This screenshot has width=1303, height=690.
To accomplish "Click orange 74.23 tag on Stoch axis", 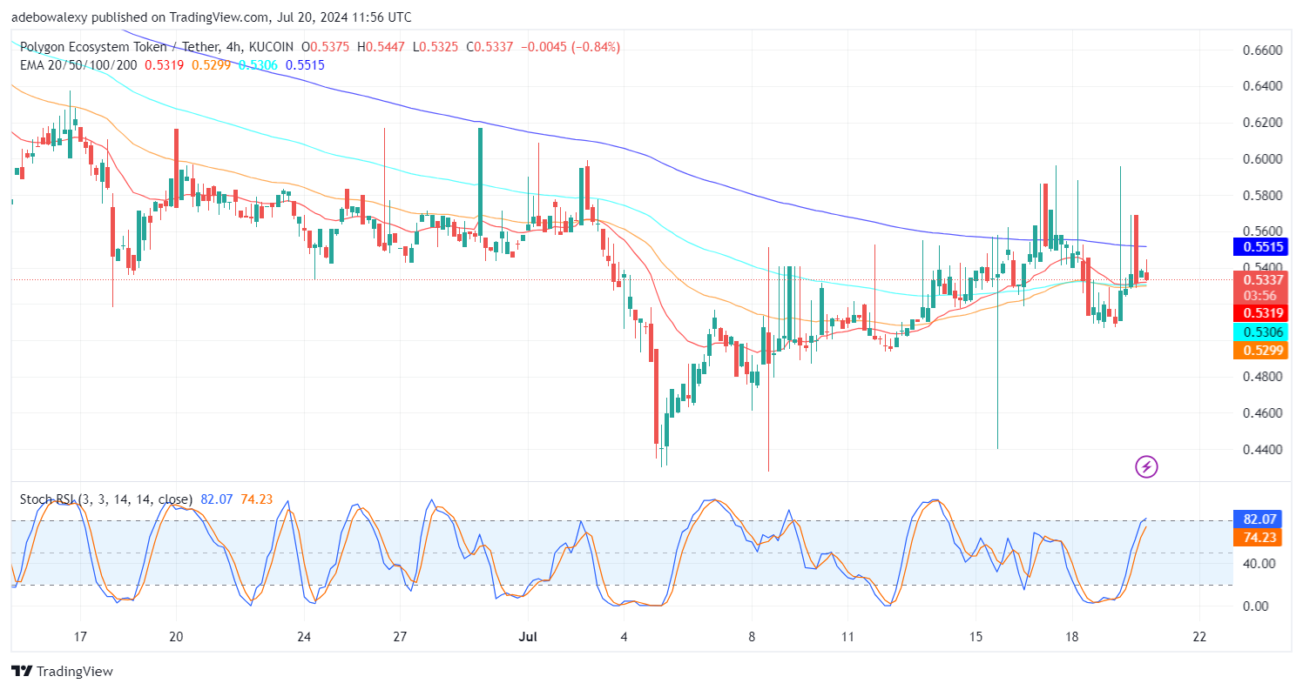I will tap(1257, 538).
